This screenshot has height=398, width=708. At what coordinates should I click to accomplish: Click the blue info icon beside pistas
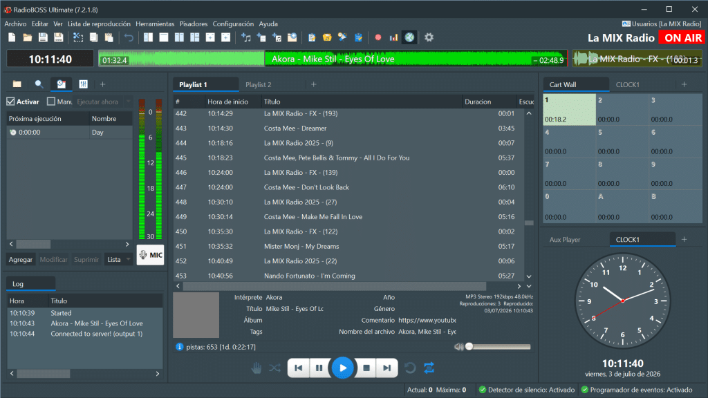pyautogui.click(x=179, y=347)
